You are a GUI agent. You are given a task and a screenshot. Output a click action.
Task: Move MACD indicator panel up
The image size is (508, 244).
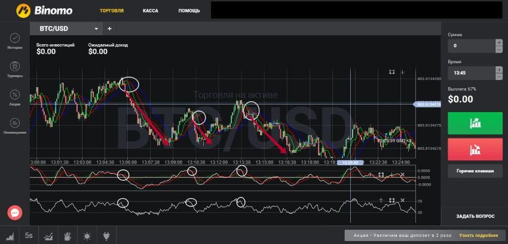(370, 175)
